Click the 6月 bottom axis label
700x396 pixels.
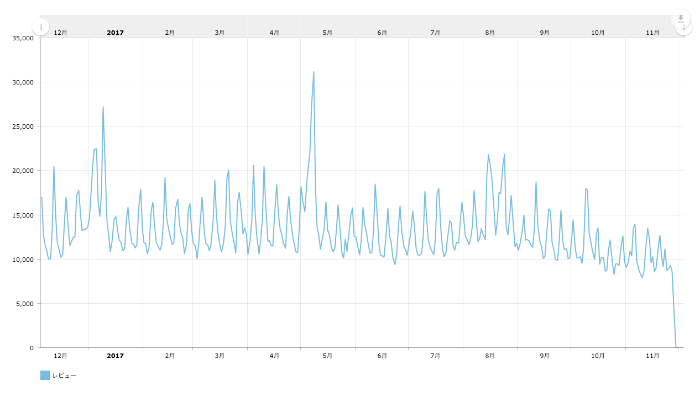pyautogui.click(x=382, y=356)
